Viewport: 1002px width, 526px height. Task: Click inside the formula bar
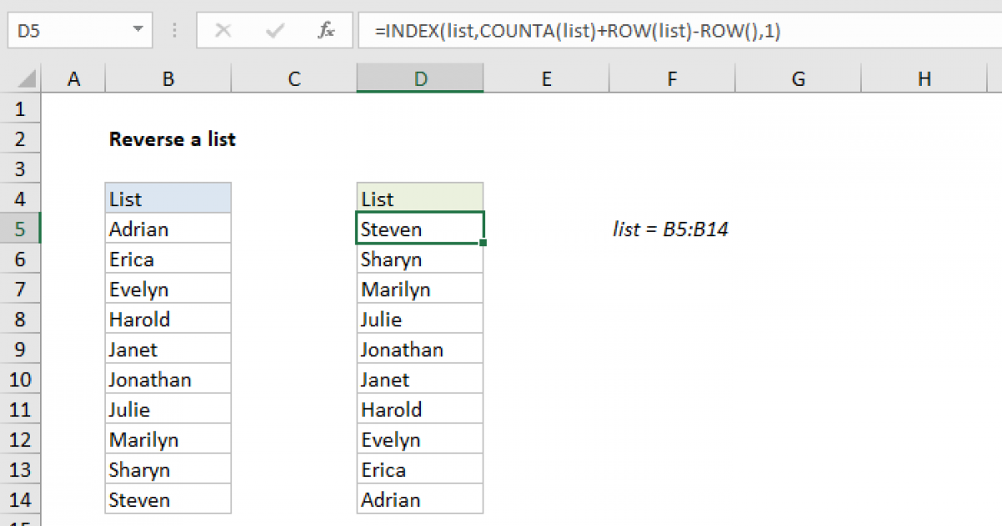click(584, 30)
